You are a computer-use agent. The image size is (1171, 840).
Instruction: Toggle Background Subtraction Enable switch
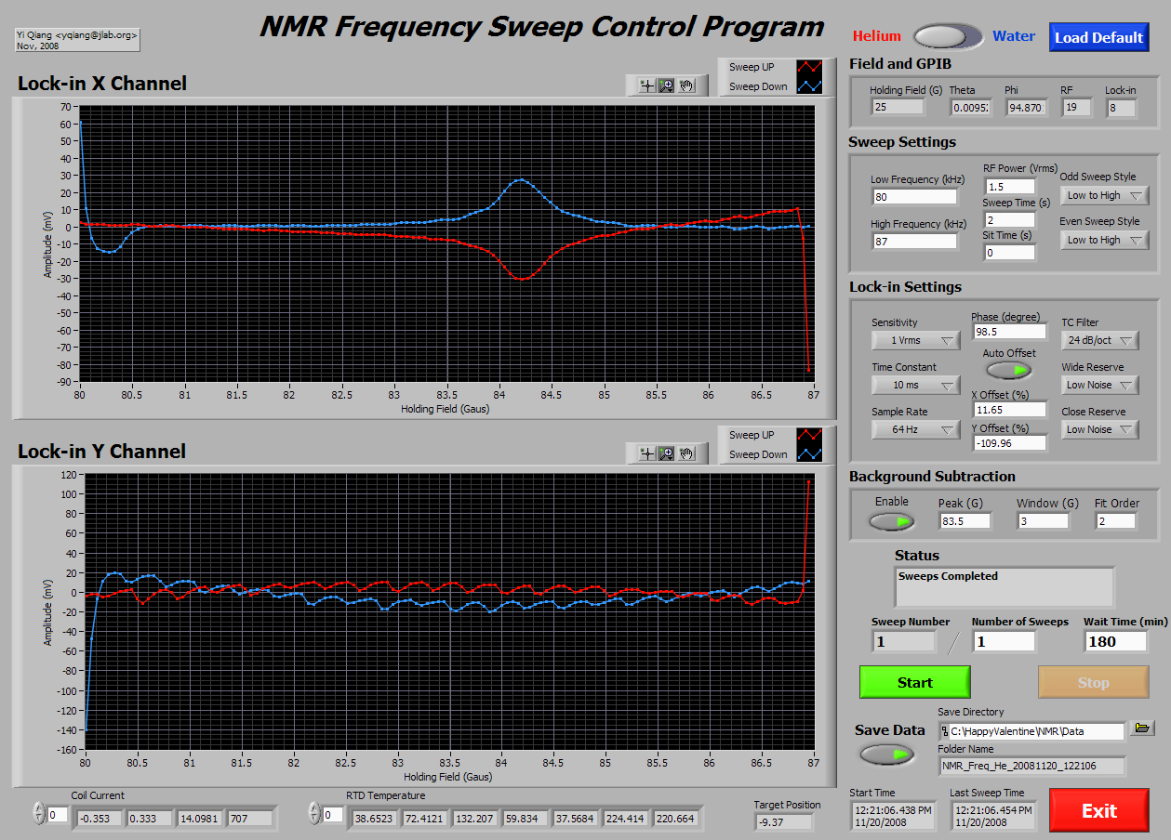(x=892, y=521)
